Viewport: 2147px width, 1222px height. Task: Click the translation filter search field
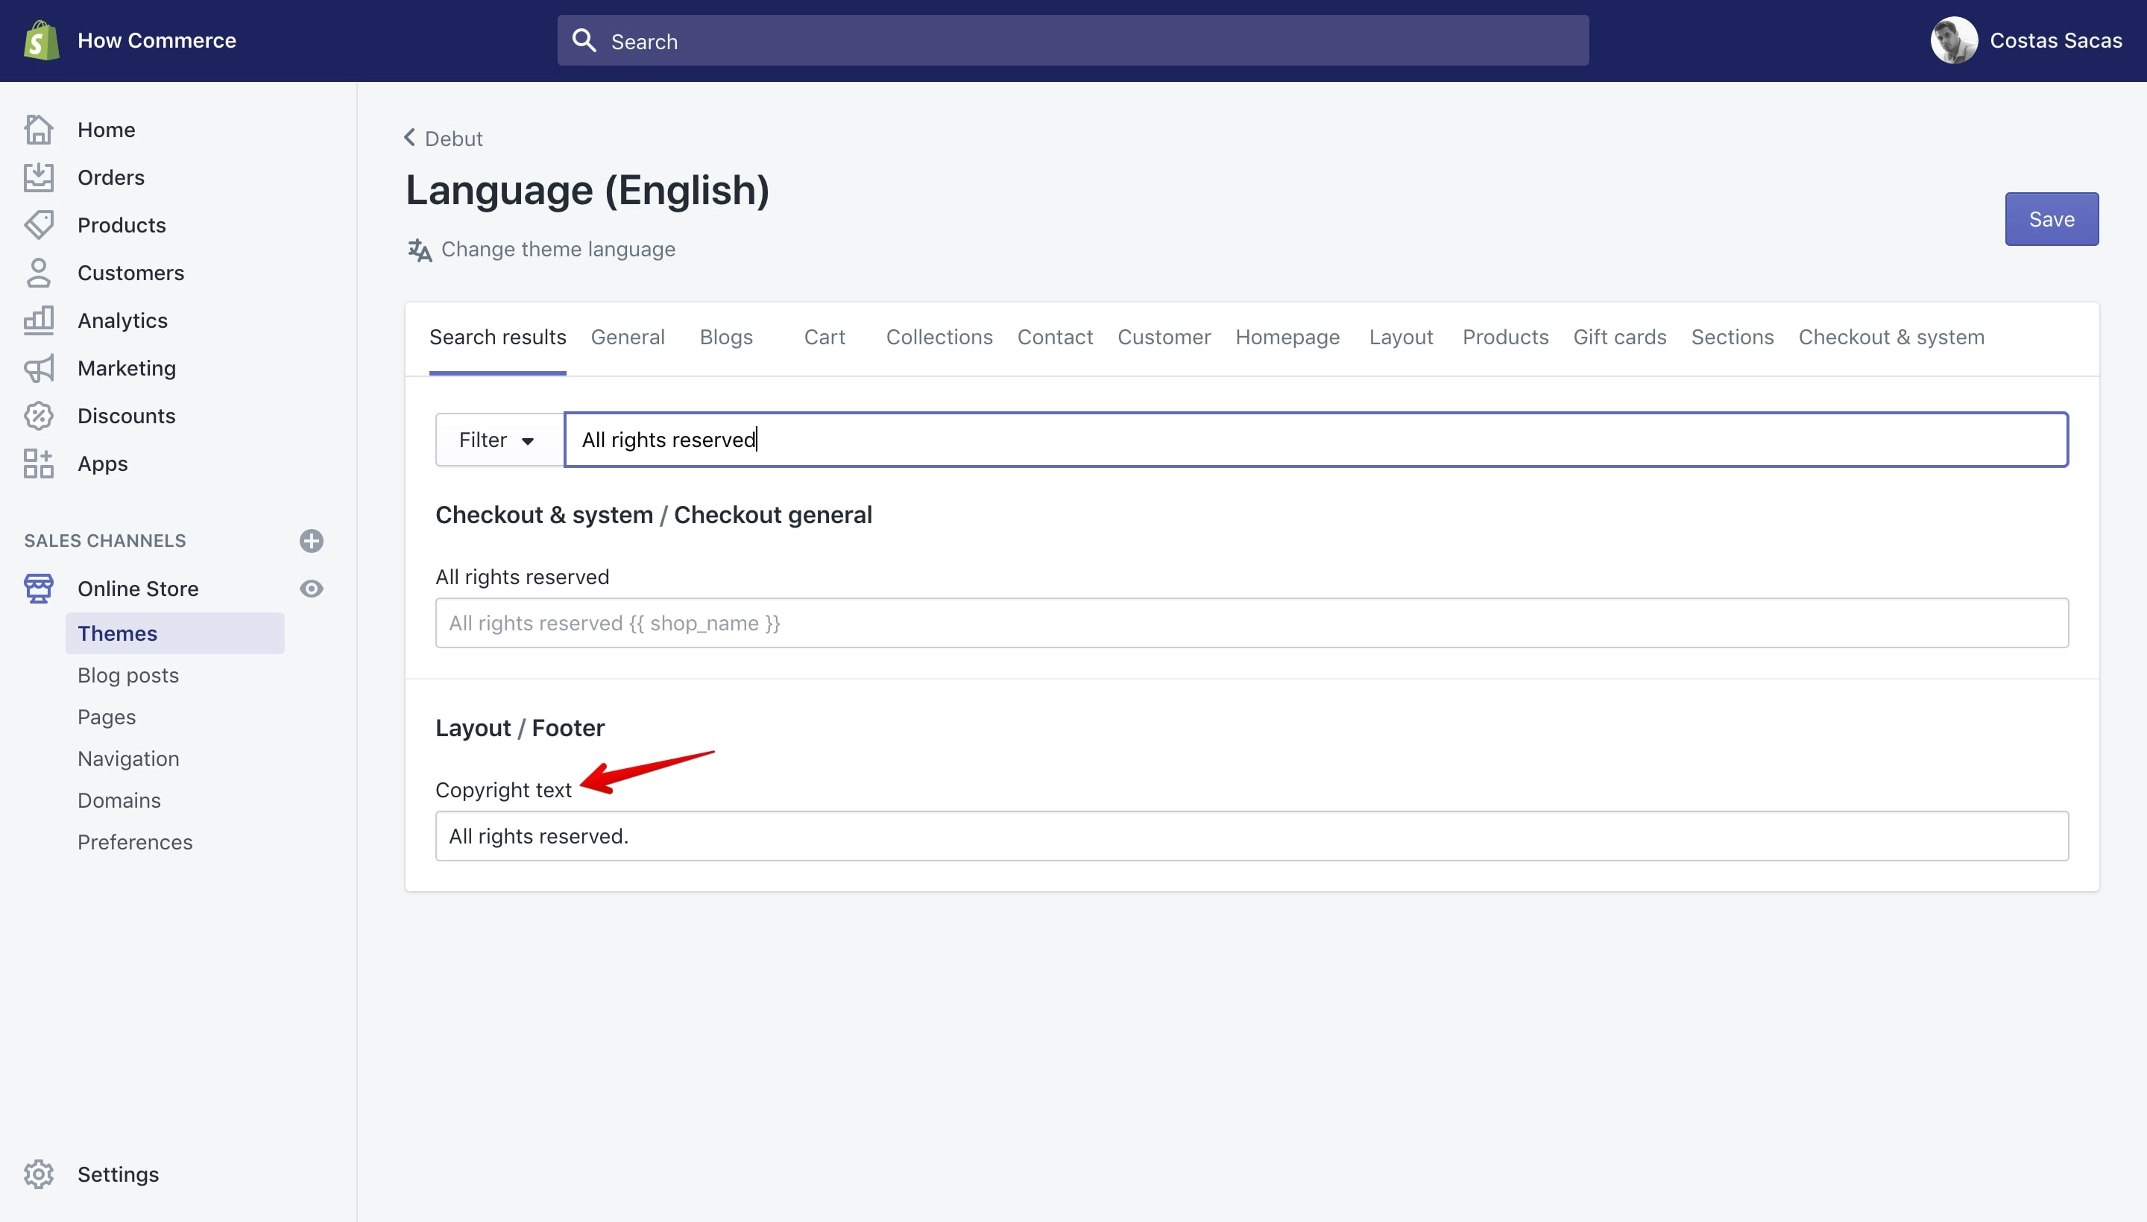click(1316, 440)
